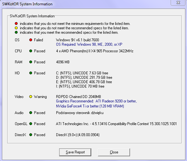Click the green Passed indicator for OpenGL

[x=31, y=124]
